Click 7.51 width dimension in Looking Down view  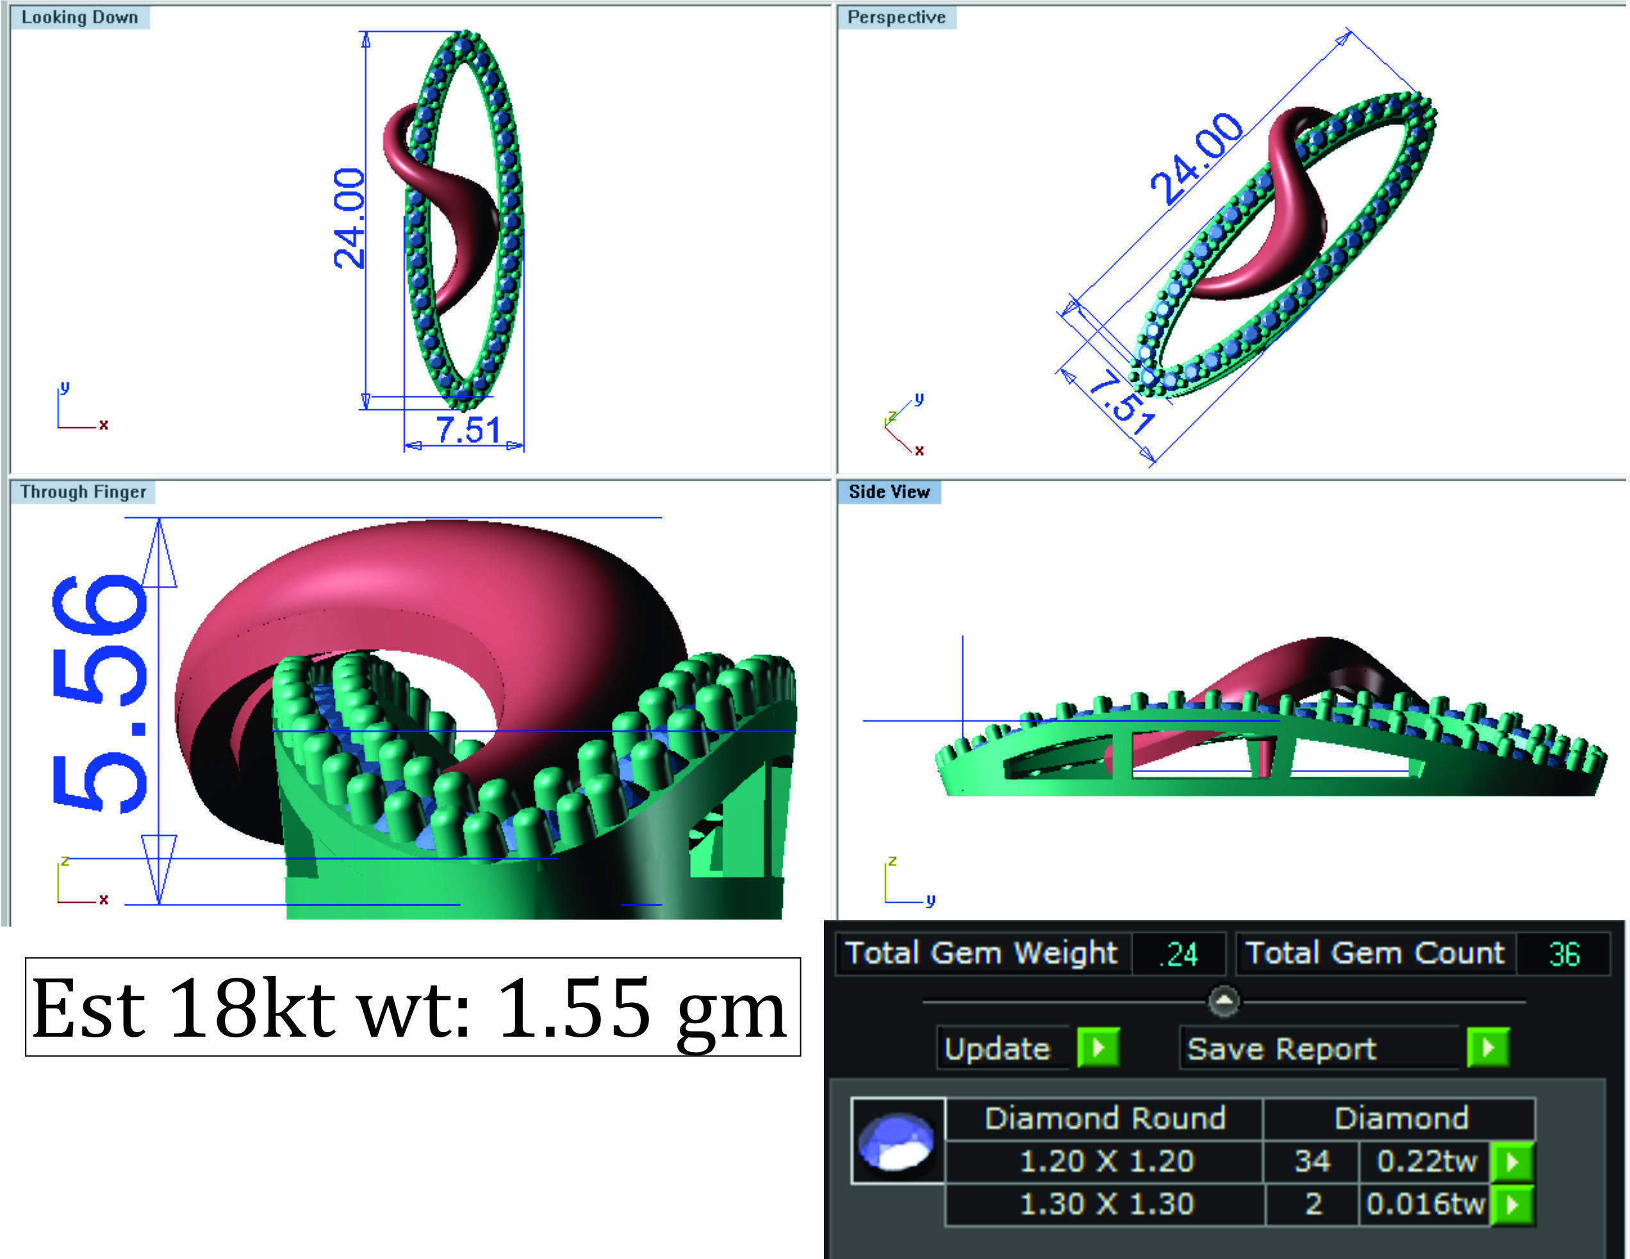(x=468, y=430)
